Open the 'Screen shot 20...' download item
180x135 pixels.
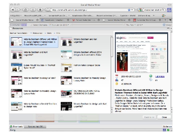pyautogui.click(x=35, y=126)
